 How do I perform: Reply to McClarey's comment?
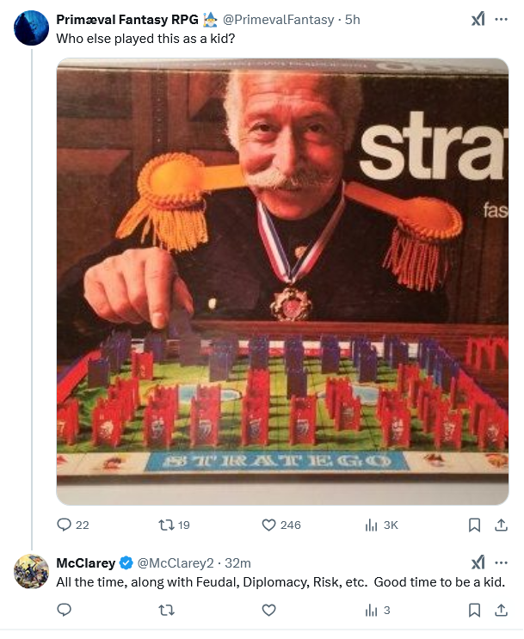click(x=65, y=611)
